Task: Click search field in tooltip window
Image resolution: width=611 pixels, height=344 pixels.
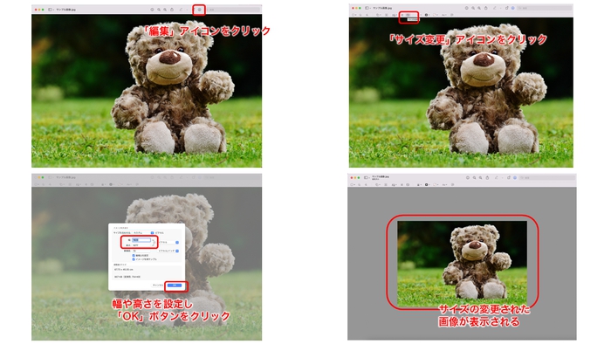Action: (x=545, y=8)
